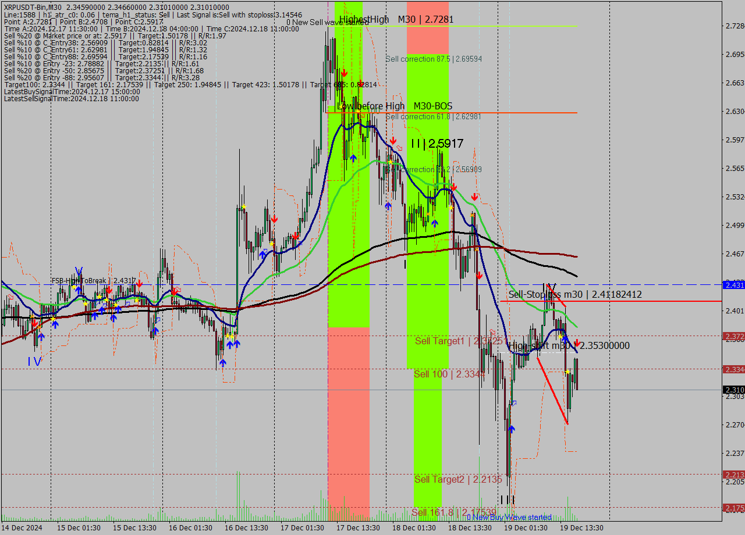The image size is (745, 535).
Task: Click the 'Low before High M30-BOS' label
Action: pyautogui.click(x=395, y=106)
